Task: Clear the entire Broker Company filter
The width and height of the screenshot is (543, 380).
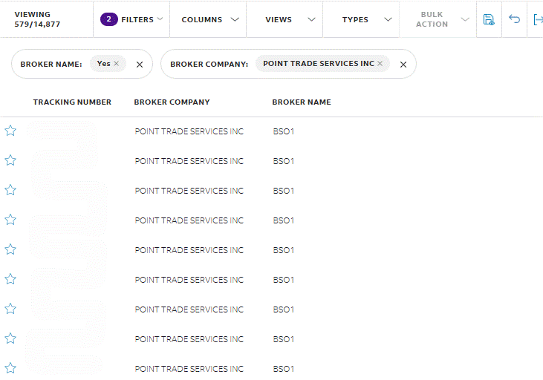Action: click(403, 65)
